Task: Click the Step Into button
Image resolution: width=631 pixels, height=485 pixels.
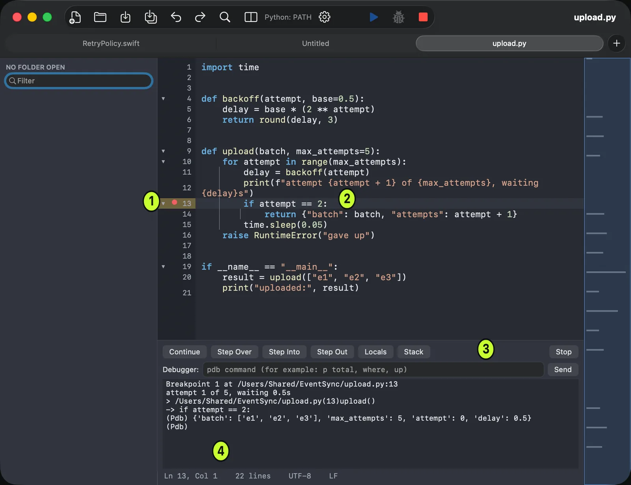Action: [x=284, y=352]
